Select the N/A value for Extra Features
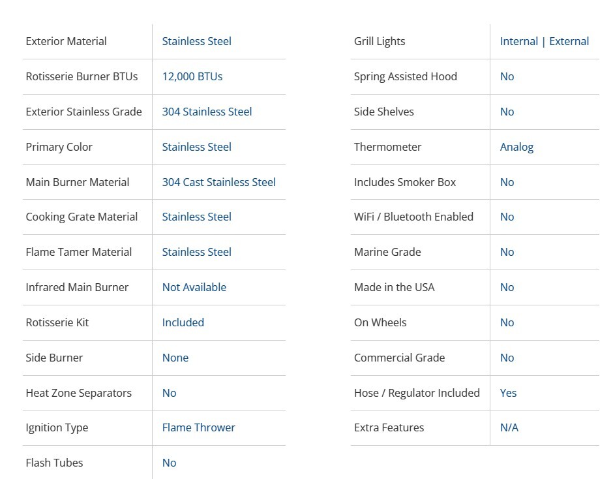Viewport: 613px width, 479px height. point(509,427)
